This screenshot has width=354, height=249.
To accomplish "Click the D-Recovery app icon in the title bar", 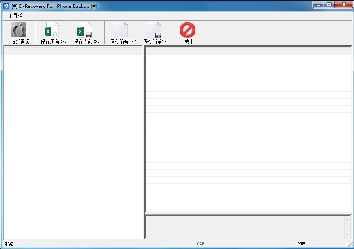I will pos(6,6).
